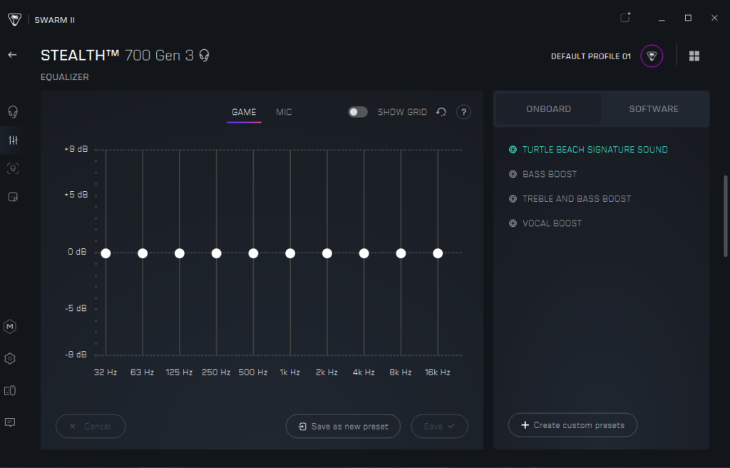The image size is (730, 468).
Task: Switch to the Software presets tab
Action: pyautogui.click(x=654, y=109)
